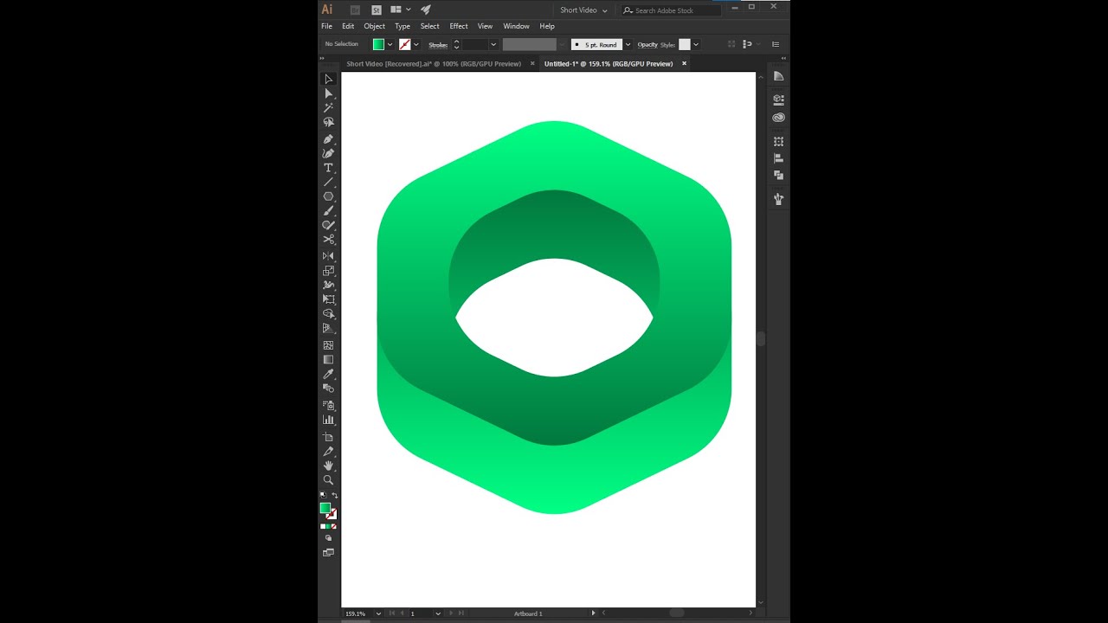Screen dimensions: 1108x623
Task: Open the Window menu
Action: [x=516, y=26]
